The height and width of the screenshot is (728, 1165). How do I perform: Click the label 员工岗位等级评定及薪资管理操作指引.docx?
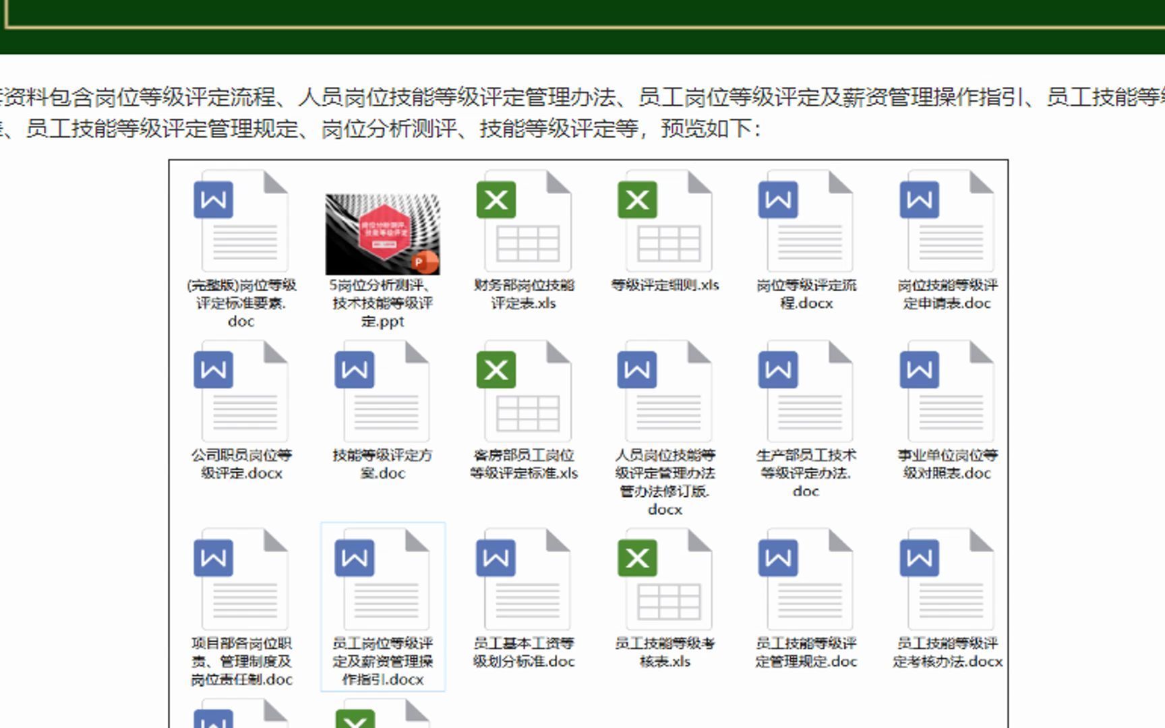(382, 661)
